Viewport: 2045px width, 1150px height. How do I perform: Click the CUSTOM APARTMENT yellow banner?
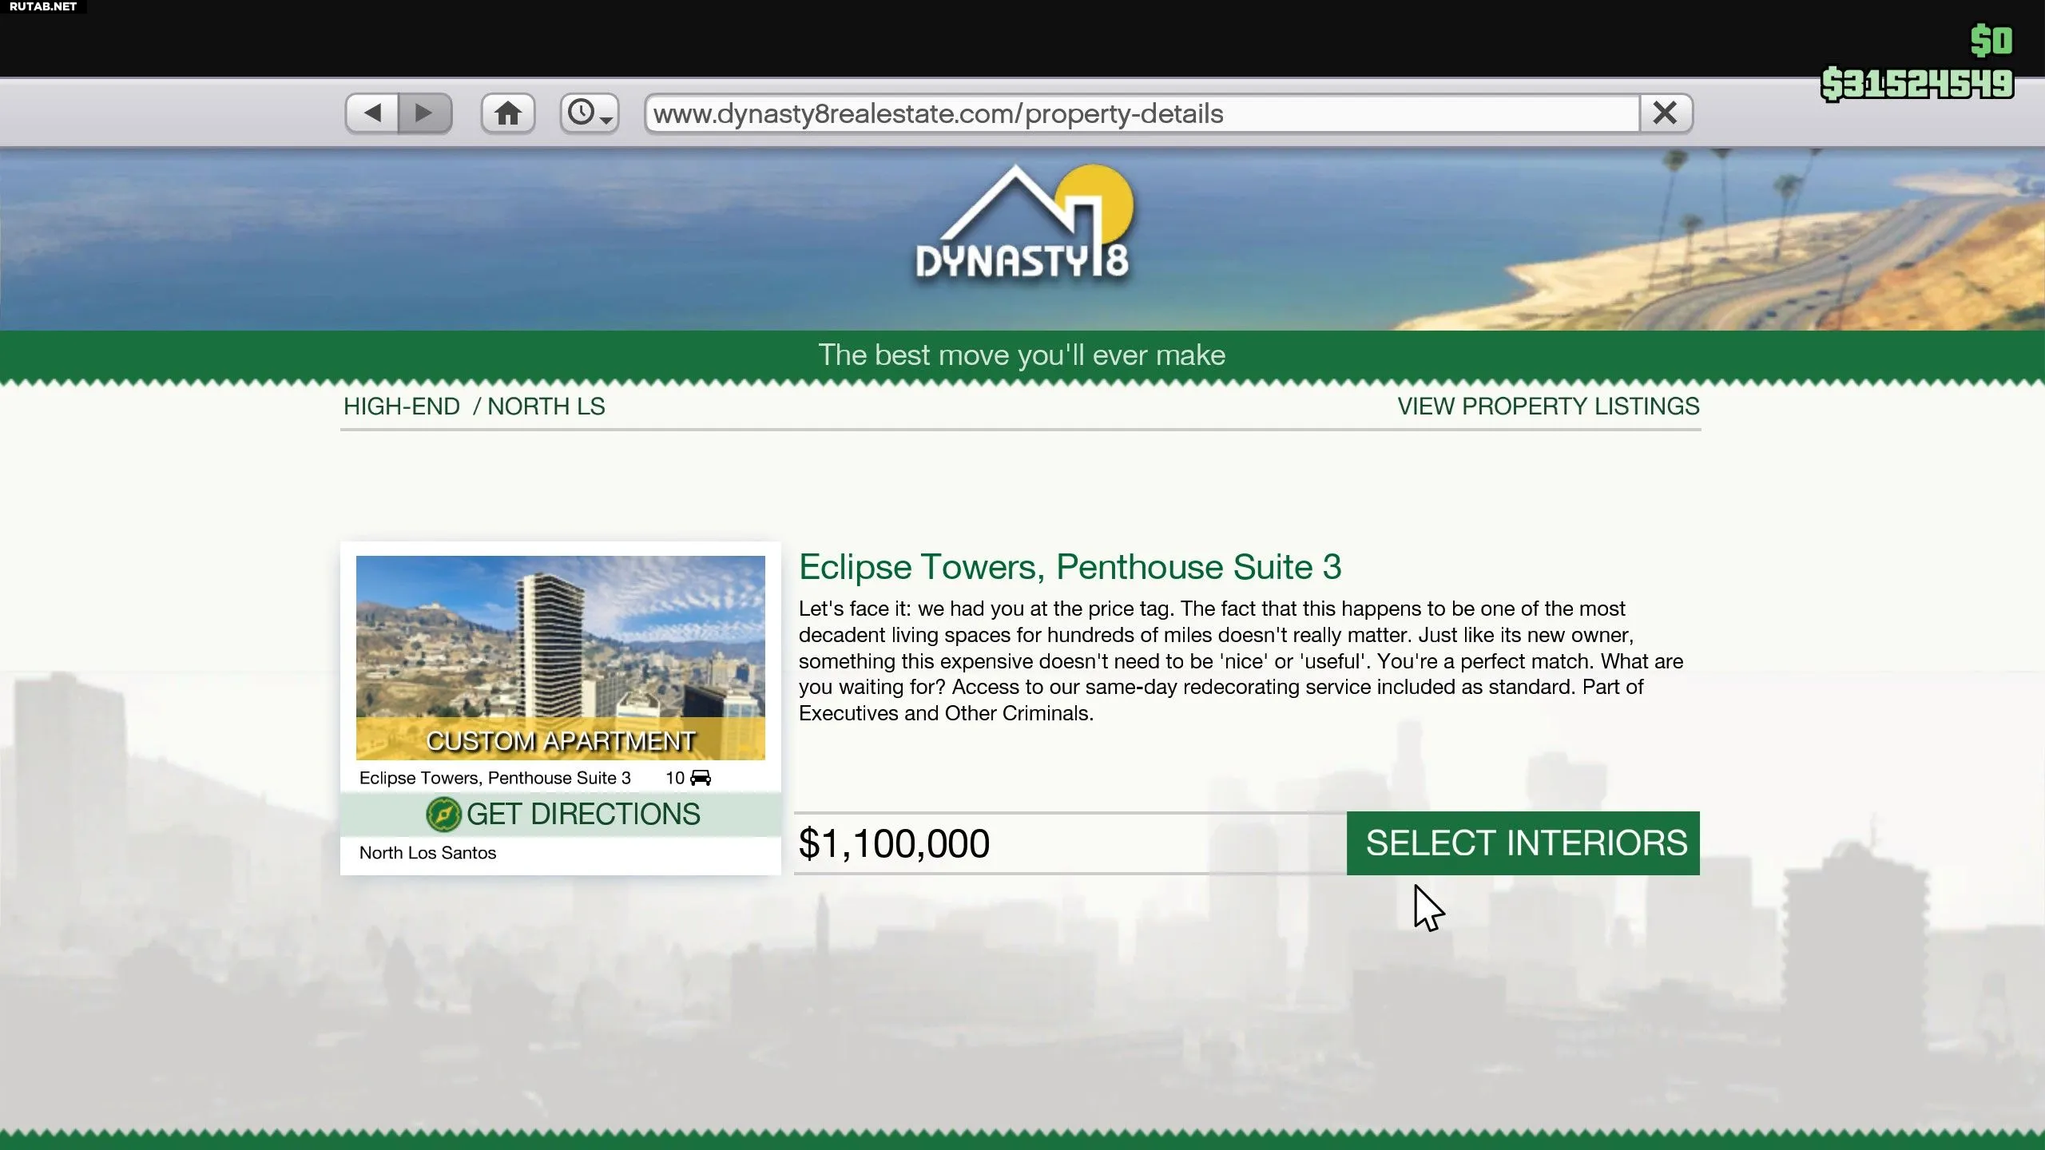point(560,740)
